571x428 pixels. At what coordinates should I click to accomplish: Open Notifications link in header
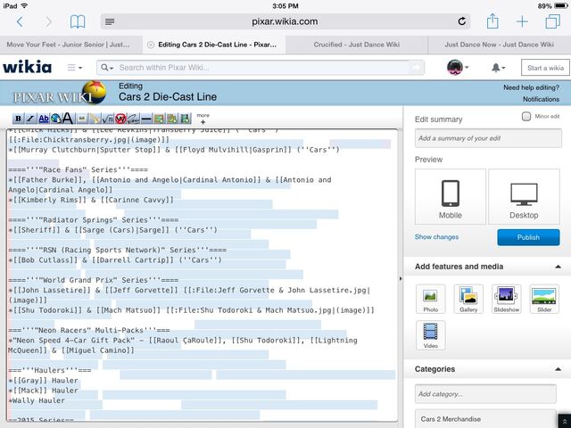(541, 99)
